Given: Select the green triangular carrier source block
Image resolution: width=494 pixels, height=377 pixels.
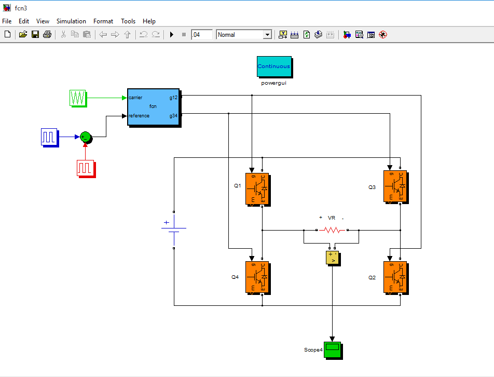Looking at the screenshot, I should click(78, 98).
